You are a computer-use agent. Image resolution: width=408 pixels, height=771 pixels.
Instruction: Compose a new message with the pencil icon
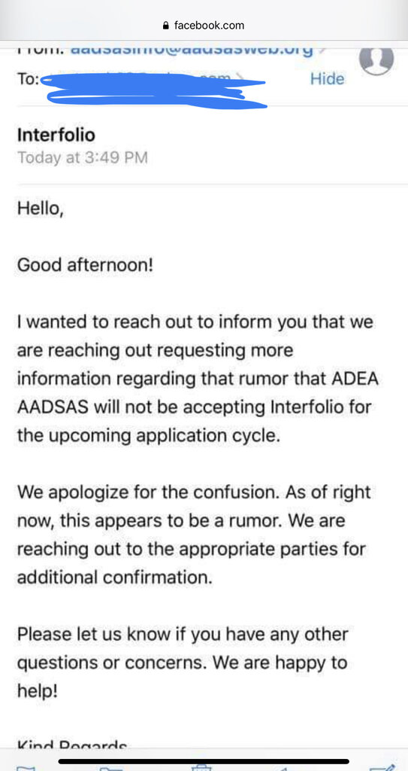pyautogui.click(x=385, y=766)
